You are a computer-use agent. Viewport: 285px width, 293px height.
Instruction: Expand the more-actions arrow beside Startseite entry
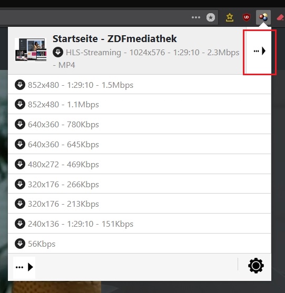pos(259,51)
